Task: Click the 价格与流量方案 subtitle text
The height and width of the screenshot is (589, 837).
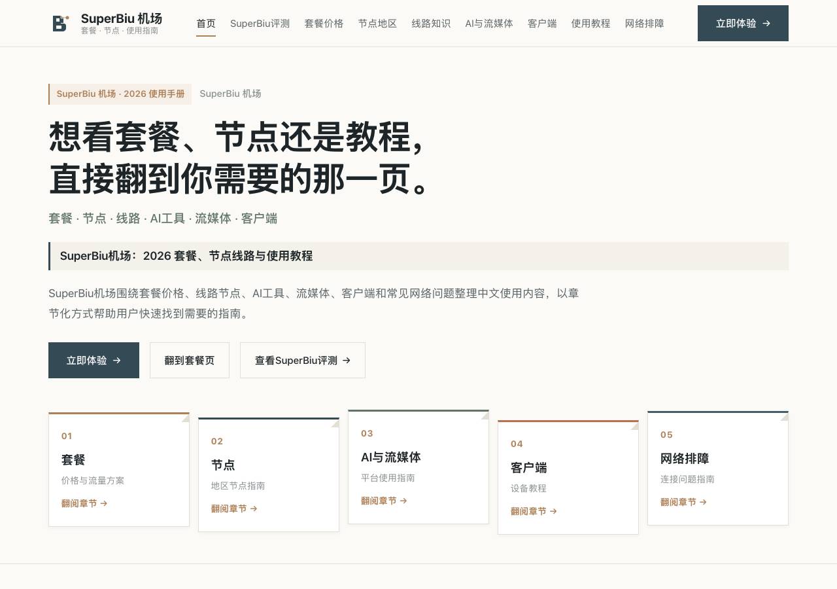Action: (x=93, y=480)
